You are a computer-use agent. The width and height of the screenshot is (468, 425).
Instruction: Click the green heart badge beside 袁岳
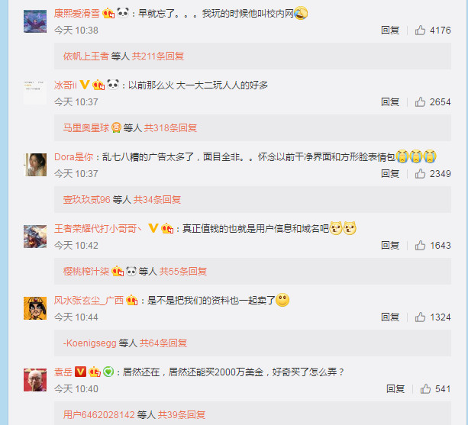click(x=108, y=372)
